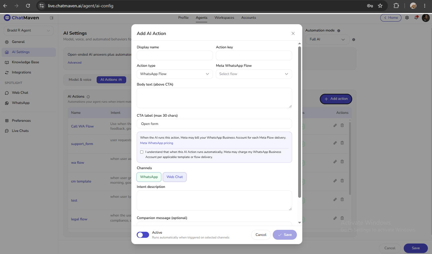Open the notifications bell icon
Image resolution: width=432 pixels, height=254 pixels.
pyautogui.click(x=416, y=18)
